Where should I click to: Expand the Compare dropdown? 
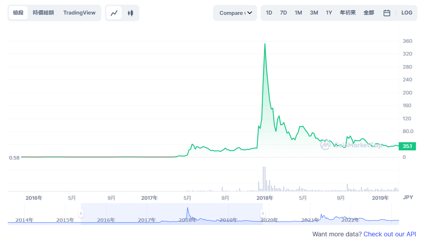[x=235, y=12]
